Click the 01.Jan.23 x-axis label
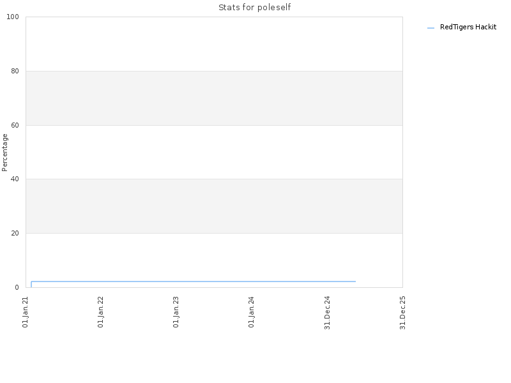 pyautogui.click(x=176, y=312)
